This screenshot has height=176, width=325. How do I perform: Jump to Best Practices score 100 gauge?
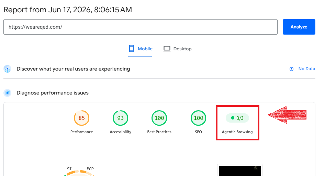tap(159, 118)
